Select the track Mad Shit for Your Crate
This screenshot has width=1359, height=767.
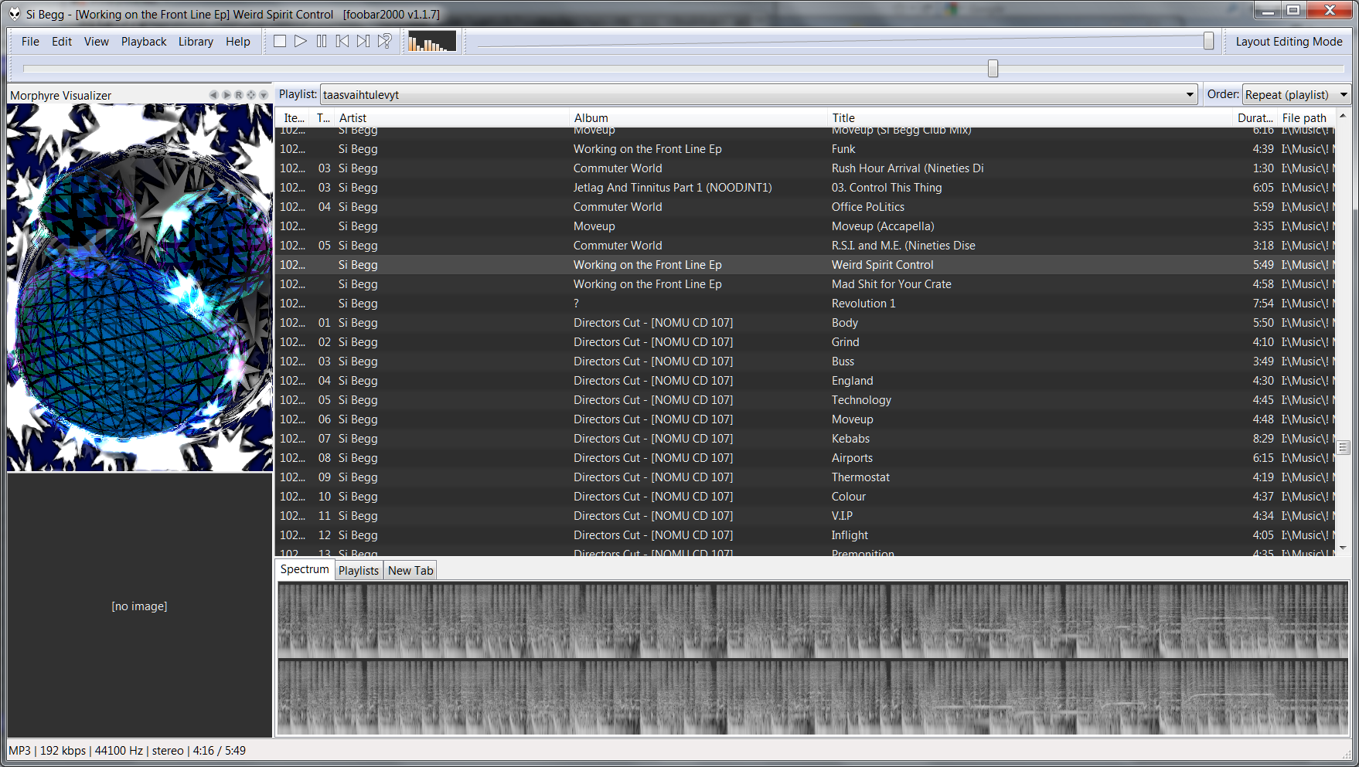(x=891, y=284)
